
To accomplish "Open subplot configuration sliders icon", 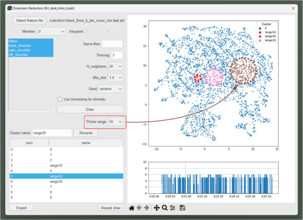I will [173, 208].
